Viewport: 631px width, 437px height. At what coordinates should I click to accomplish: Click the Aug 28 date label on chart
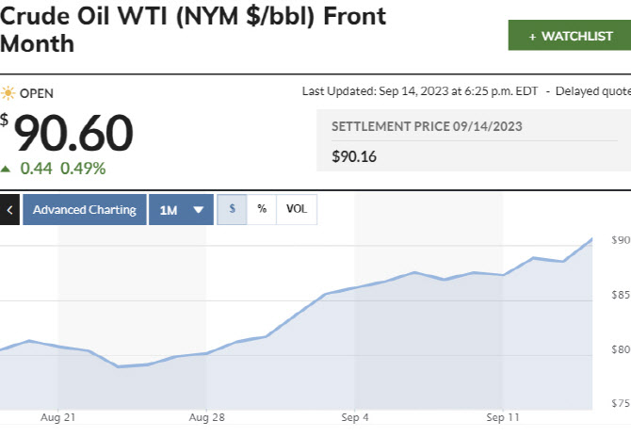coord(205,415)
